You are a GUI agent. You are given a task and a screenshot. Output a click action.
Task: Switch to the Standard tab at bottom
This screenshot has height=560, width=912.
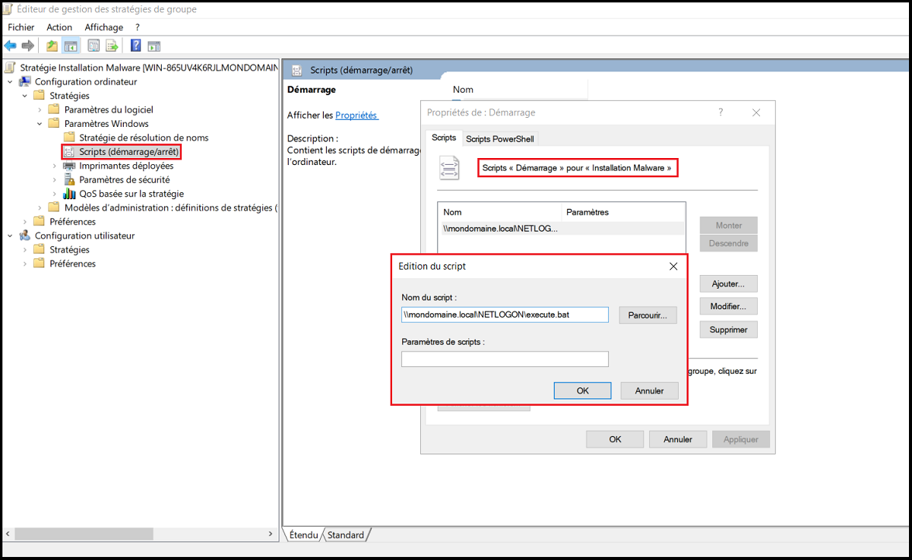point(346,535)
